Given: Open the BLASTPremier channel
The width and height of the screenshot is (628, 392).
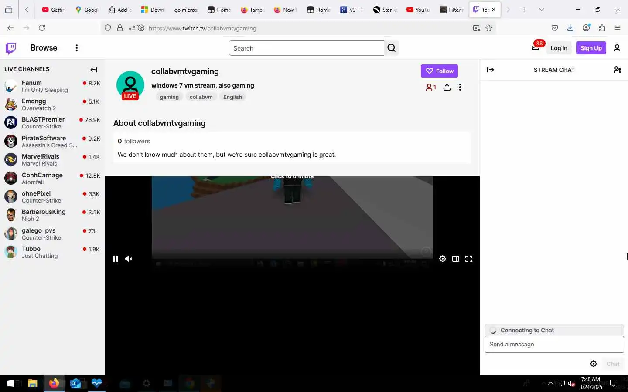Looking at the screenshot, I should 52,123.
